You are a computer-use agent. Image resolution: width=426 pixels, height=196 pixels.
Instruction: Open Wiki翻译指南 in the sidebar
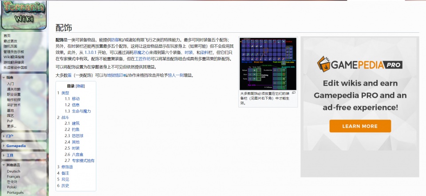click(x=14, y=57)
